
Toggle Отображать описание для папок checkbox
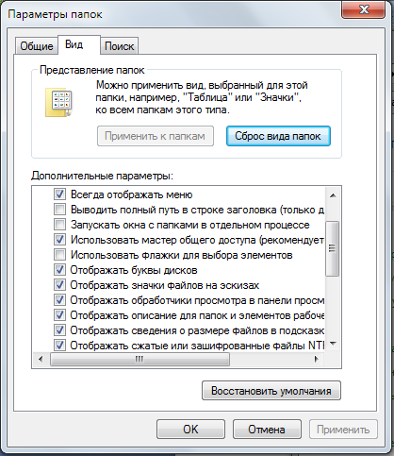coord(59,315)
